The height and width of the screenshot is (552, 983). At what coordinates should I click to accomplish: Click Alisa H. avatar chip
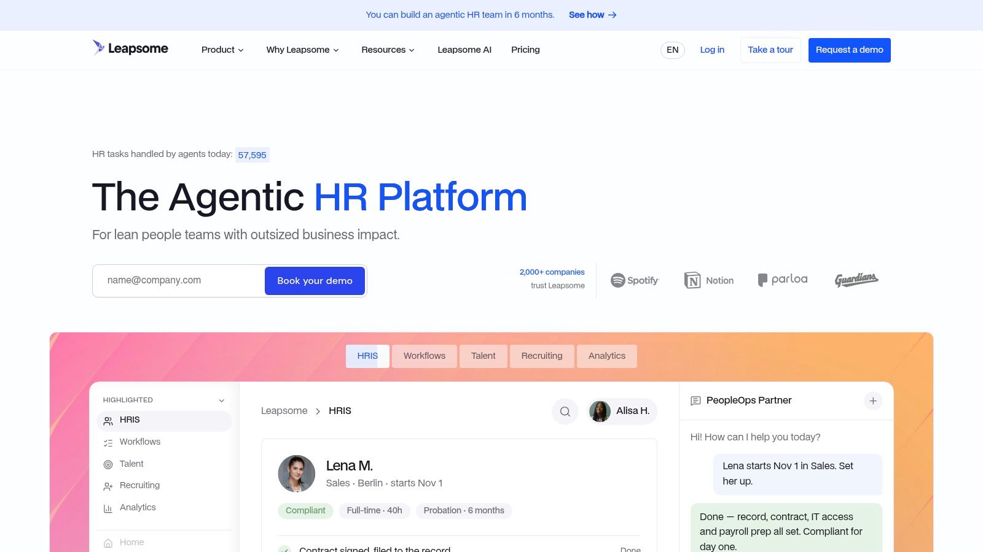point(622,411)
